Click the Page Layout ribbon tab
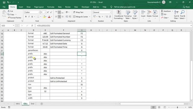Image resolution: width=193 pixels, height=109 pixels. click(39, 7)
